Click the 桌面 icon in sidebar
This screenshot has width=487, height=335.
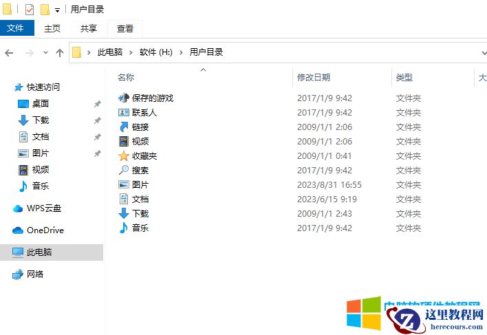tap(23, 103)
